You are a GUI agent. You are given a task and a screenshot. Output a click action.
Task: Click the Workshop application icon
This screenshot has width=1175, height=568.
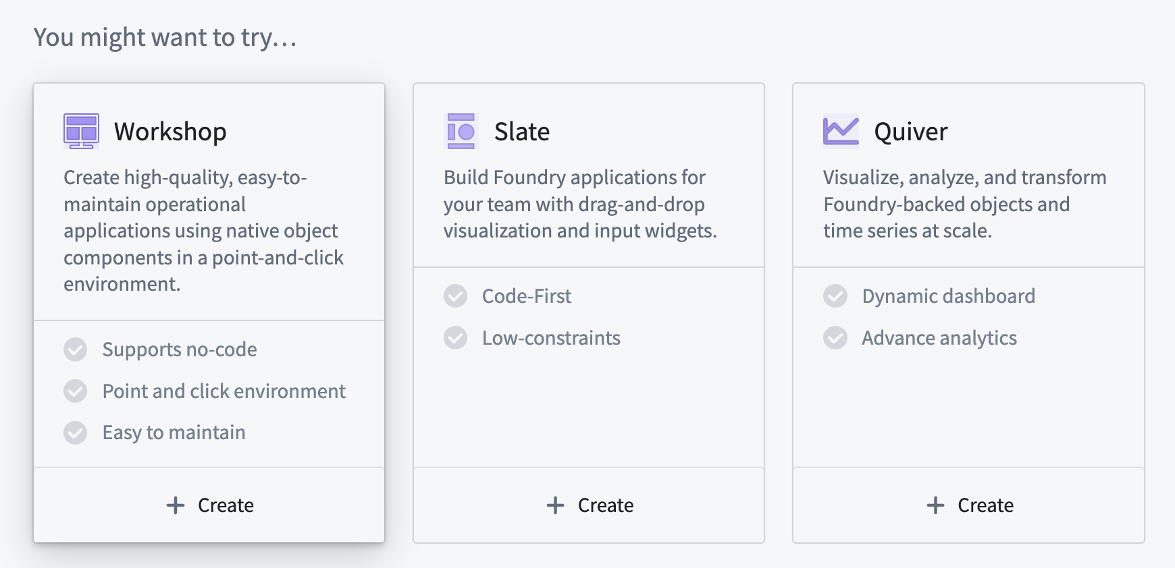81,131
